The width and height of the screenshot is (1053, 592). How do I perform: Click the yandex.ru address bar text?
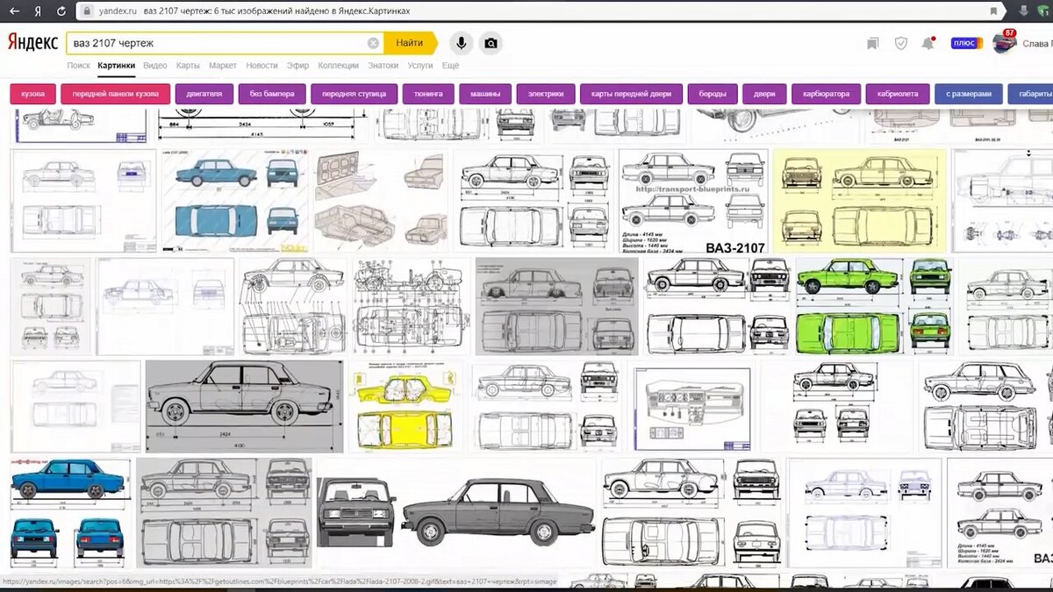116,11
